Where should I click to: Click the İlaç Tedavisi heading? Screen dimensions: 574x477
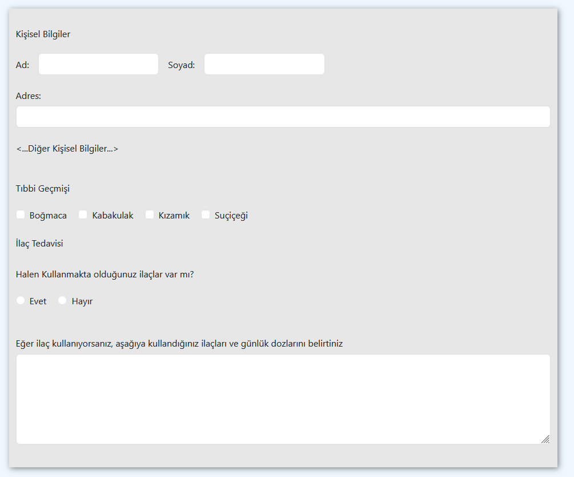(39, 243)
